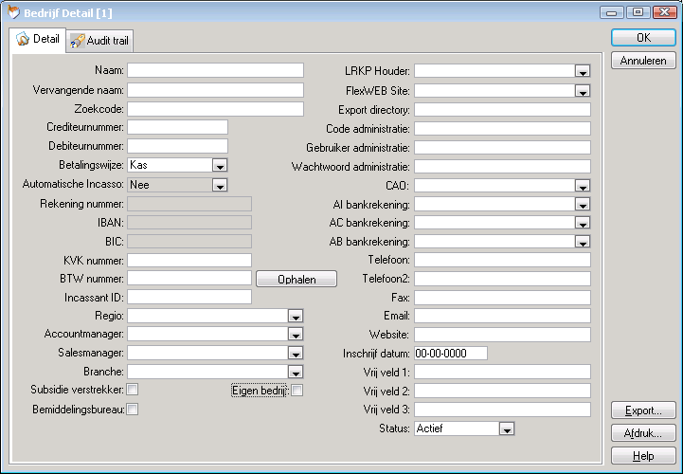Check the Bemiddelingsbureau checkbox
This screenshot has height=474, width=683.
tap(133, 409)
